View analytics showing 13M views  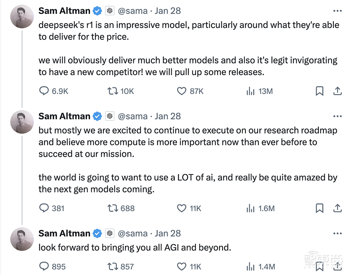click(250, 91)
